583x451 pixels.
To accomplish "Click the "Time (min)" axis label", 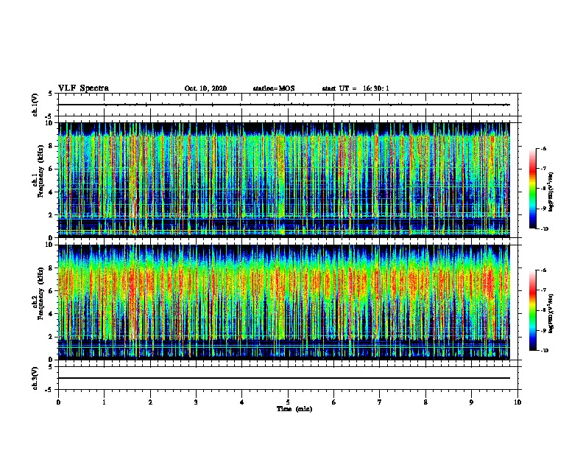I will click(x=294, y=409).
